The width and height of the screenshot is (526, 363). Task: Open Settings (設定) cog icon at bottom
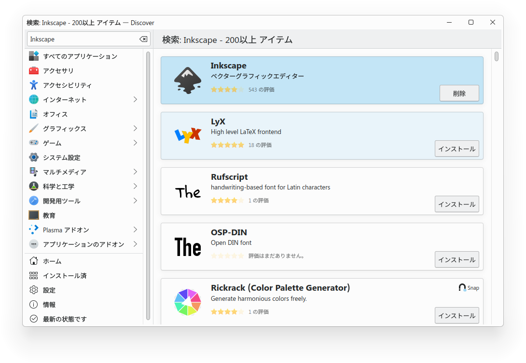pos(34,290)
